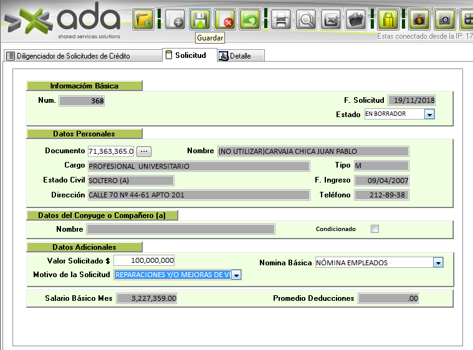
Task: Open the Estado dropdown
Action: tap(429, 114)
